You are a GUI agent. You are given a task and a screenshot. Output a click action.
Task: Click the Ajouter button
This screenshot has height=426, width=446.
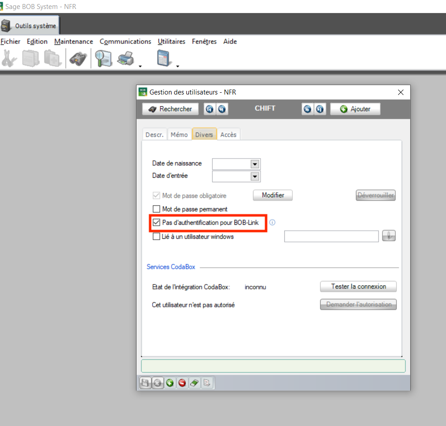pyautogui.click(x=355, y=109)
